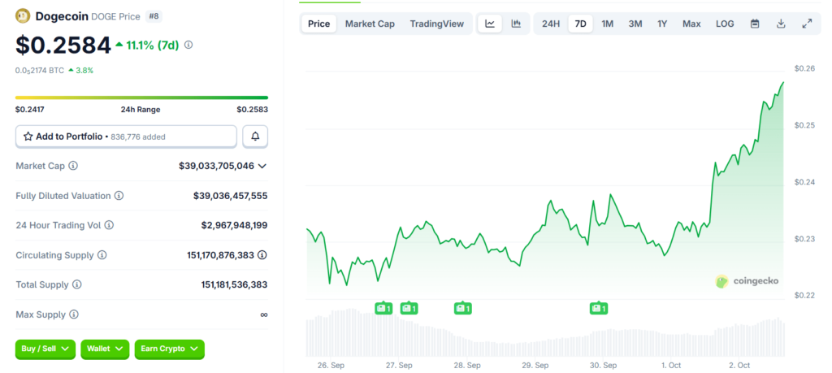This screenshot has width=832, height=373.
Task: Switch to the TradingView tab
Action: point(436,24)
